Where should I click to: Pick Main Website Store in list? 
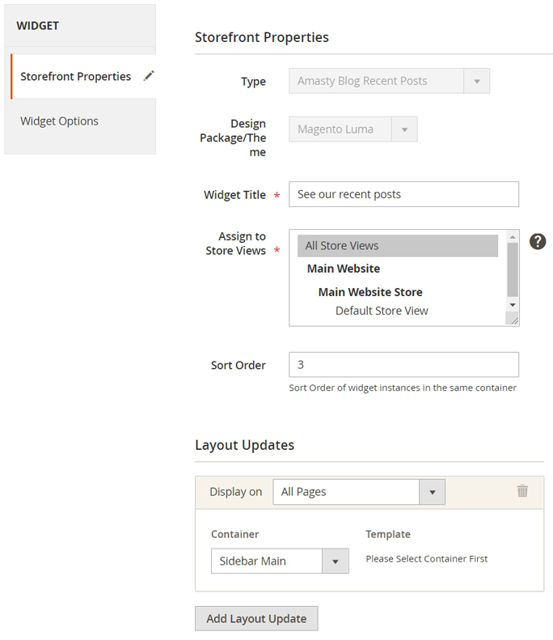tap(370, 292)
